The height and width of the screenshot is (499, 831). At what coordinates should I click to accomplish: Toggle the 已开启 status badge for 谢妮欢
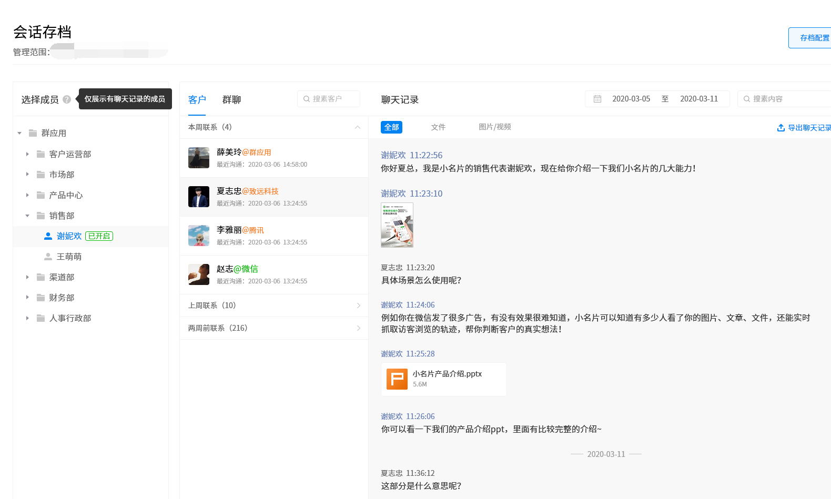pyautogui.click(x=99, y=236)
